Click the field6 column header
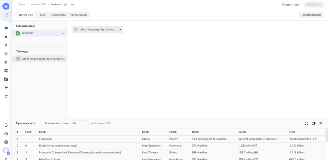 [x=242, y=132]
